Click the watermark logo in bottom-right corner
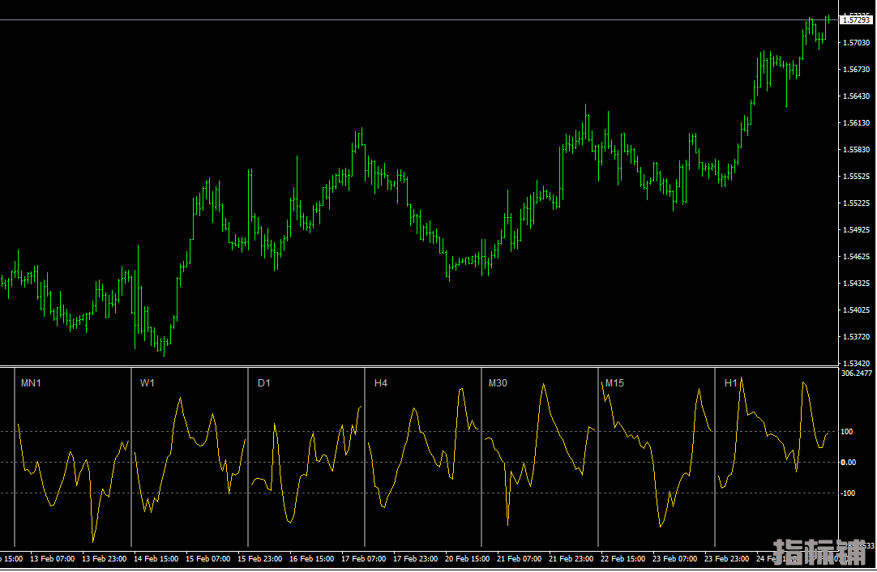 point(819,552)
